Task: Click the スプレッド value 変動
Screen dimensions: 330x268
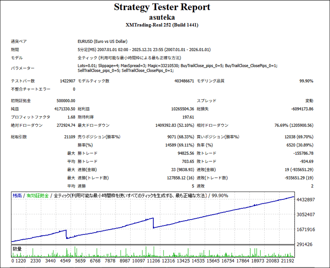Action: 309,101
